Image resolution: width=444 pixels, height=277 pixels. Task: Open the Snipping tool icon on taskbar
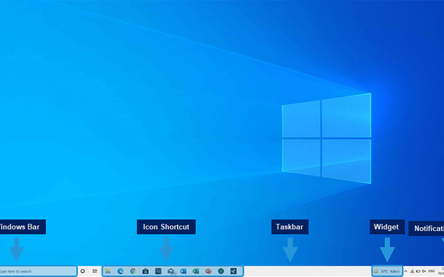[234, 271]
